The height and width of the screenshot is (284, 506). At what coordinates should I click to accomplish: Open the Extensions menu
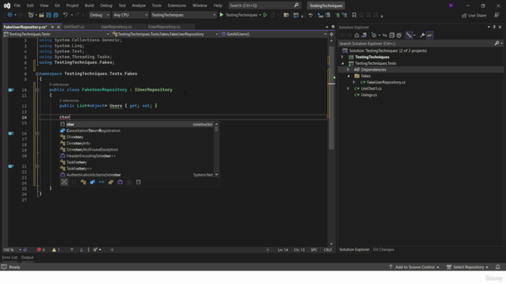(x=176, y=6)
